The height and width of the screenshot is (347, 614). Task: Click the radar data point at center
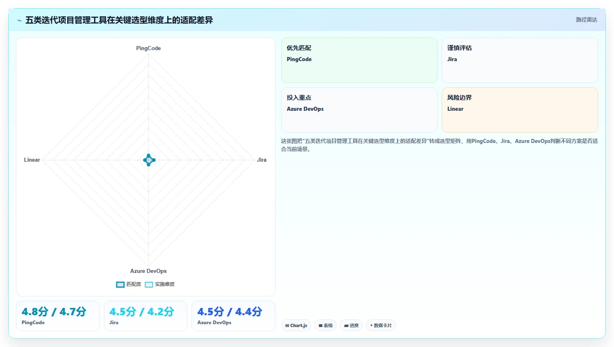point(149,160)
